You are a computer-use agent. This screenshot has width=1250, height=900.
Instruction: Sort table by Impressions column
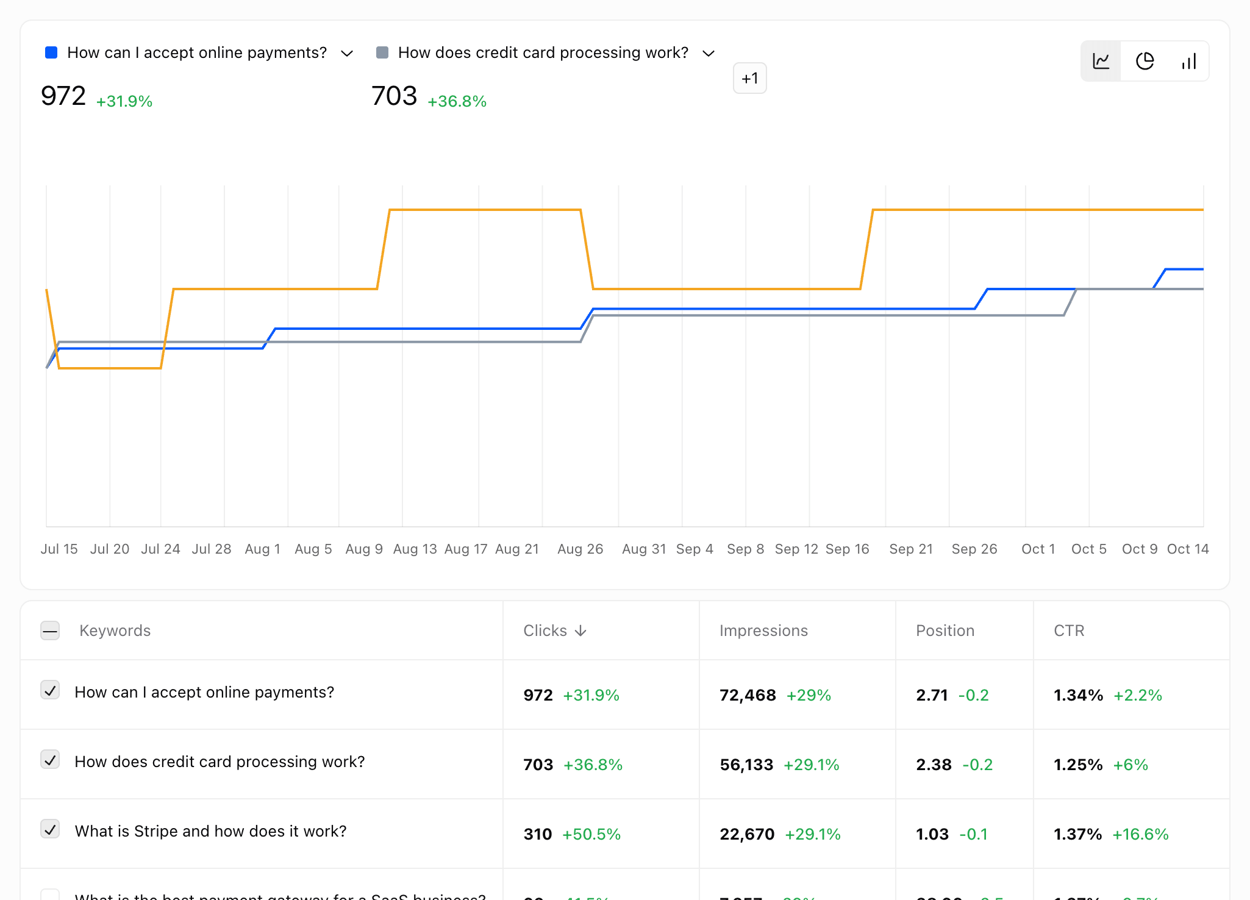tap(763, 630)
